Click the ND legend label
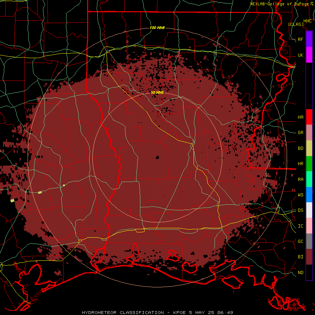This screenshot has height=315, width=315. pos(300,273)
